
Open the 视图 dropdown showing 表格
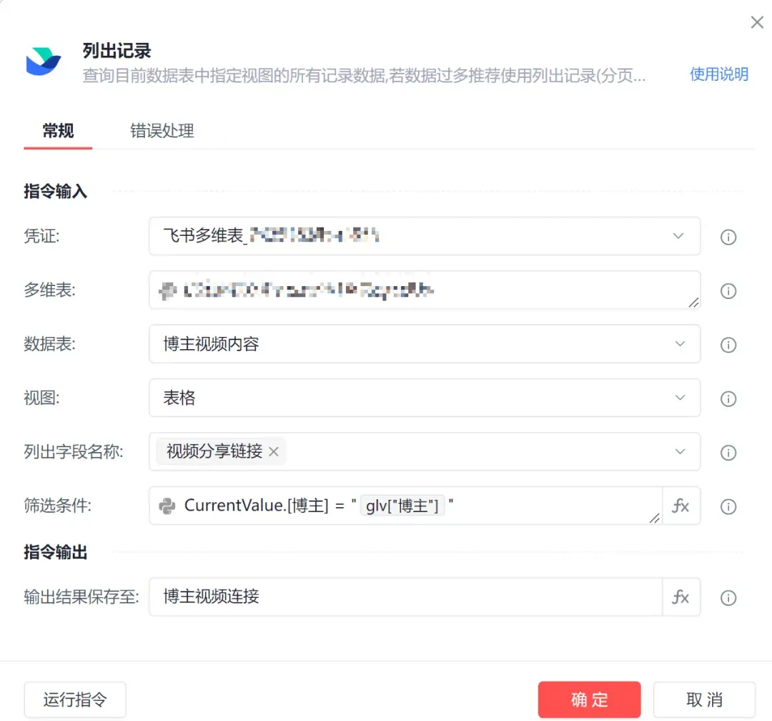(678, 398)
